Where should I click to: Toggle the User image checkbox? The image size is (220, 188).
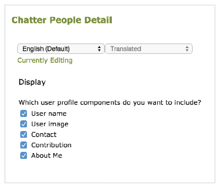[x=24, y=124]
